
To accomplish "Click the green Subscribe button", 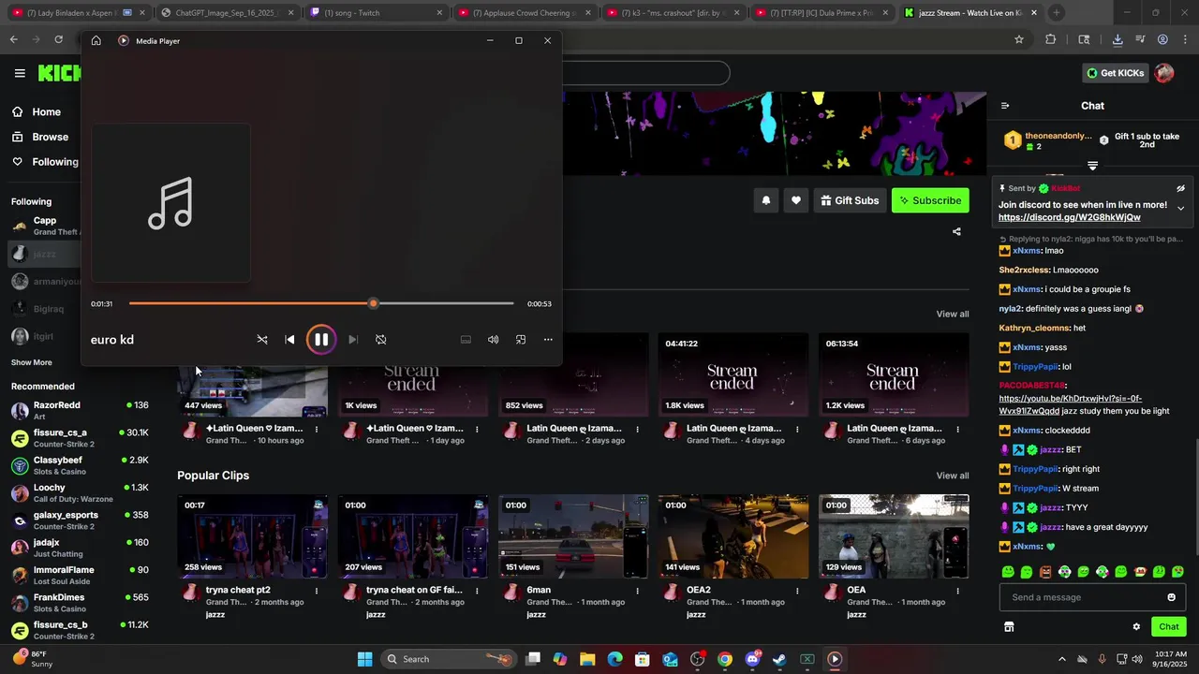I will point(930,200).
